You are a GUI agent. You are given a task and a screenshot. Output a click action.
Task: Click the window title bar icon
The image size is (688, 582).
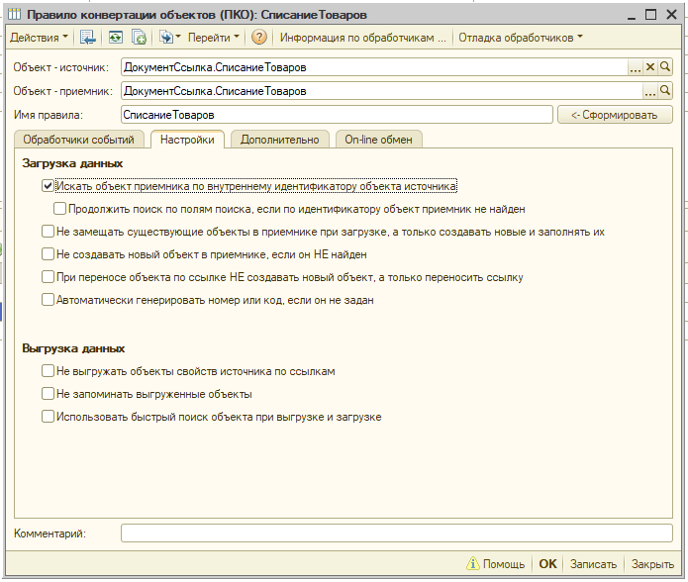click(x=15, y=15)
